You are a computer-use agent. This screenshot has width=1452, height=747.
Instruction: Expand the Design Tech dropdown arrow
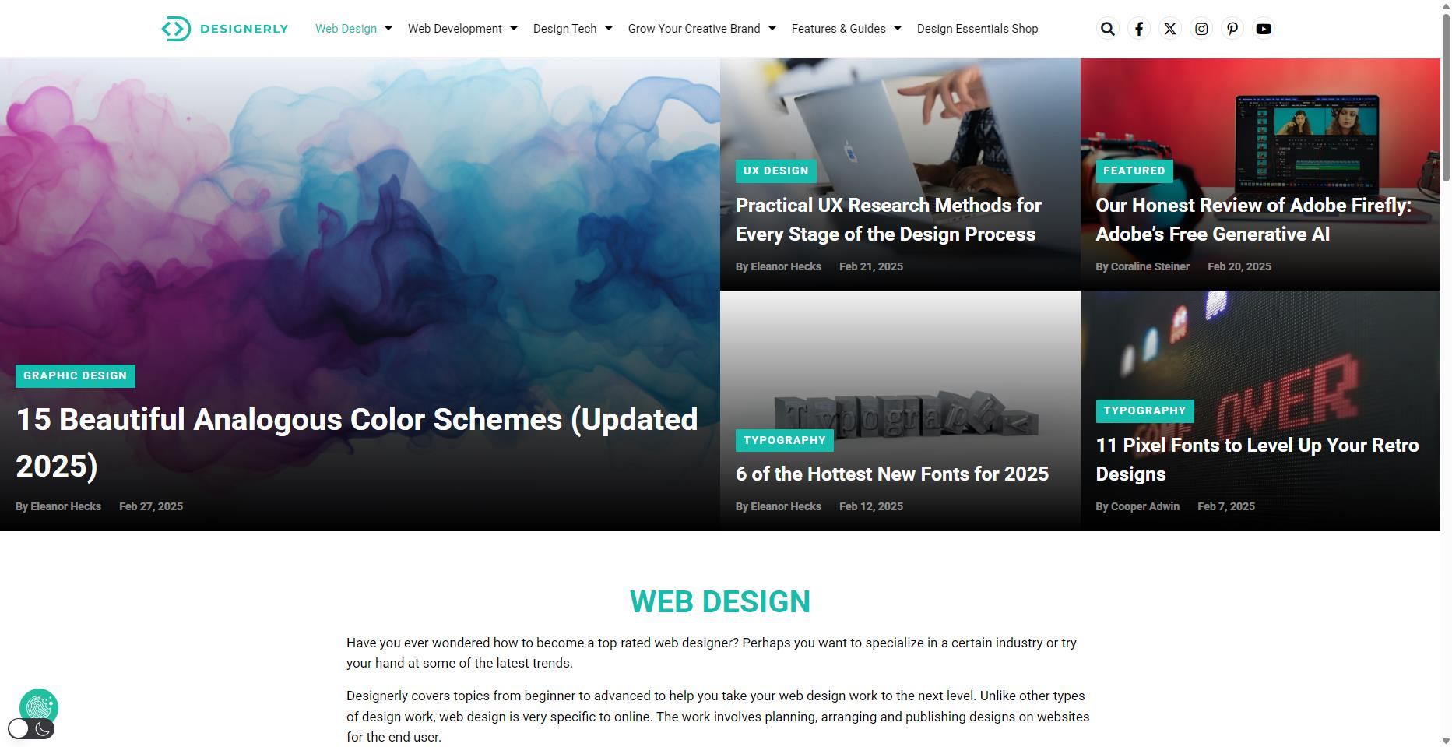click(609, 29)
